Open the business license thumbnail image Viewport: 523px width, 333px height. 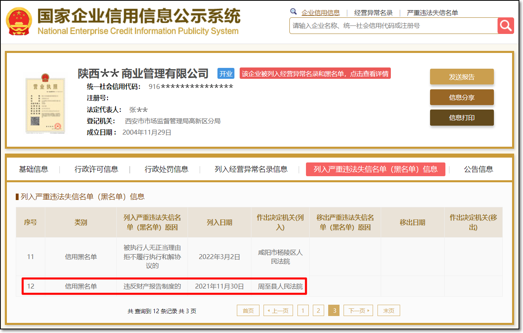tap(44, 103)
